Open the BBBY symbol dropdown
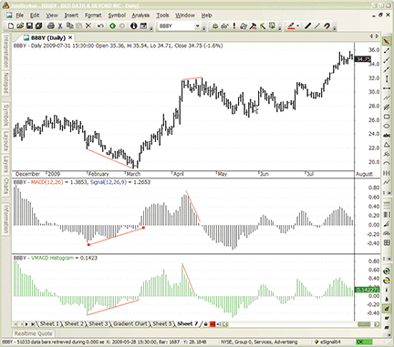This screenshot has width=394, height=347. (x=198, y=26)
